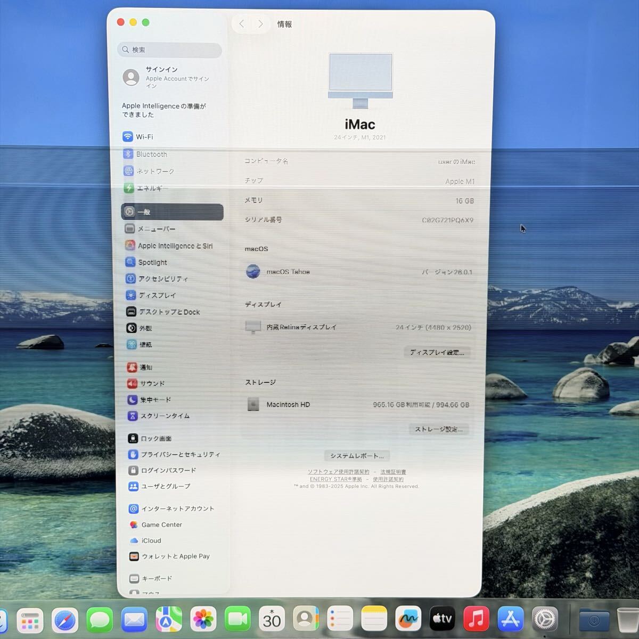Viewport: 639px width, 639px height.
Task: Click the ディスプレイ設定 button
Action: [437, 353]
